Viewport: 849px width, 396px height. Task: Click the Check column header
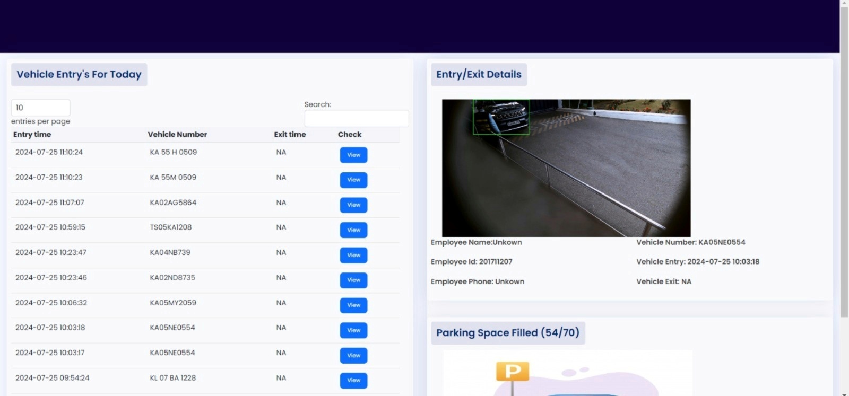(350, 135)
